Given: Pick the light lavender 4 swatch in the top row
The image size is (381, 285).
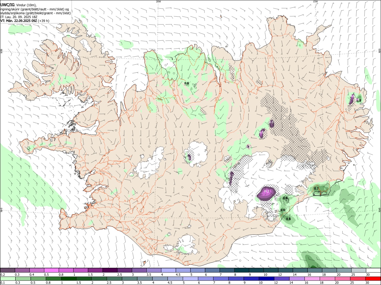Looking at the screenshot, I should 168,270.
